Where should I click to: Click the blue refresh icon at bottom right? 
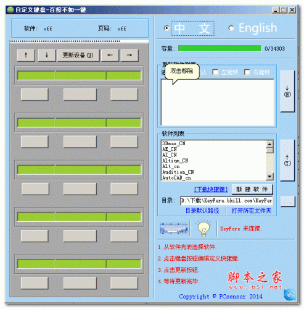[x=290, y=295]
